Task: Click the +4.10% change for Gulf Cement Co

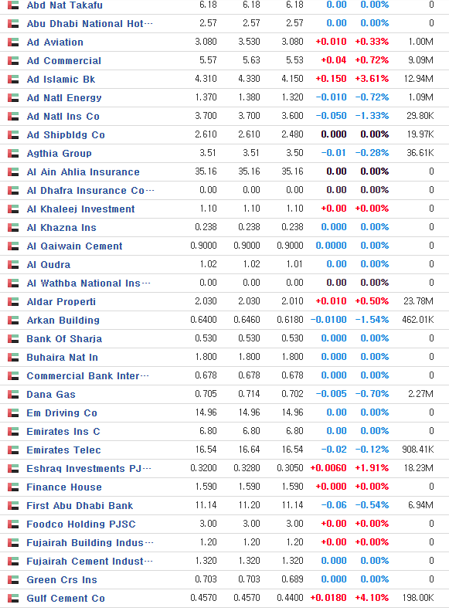Action: pos(372,598)
